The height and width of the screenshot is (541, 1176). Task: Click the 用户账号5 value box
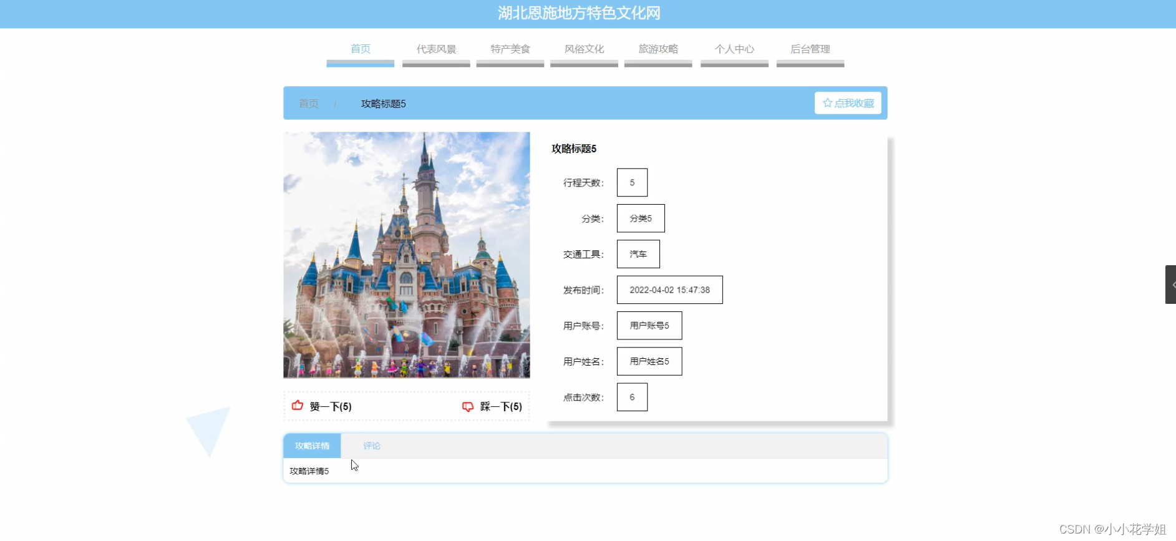click(x=649, y=326)
